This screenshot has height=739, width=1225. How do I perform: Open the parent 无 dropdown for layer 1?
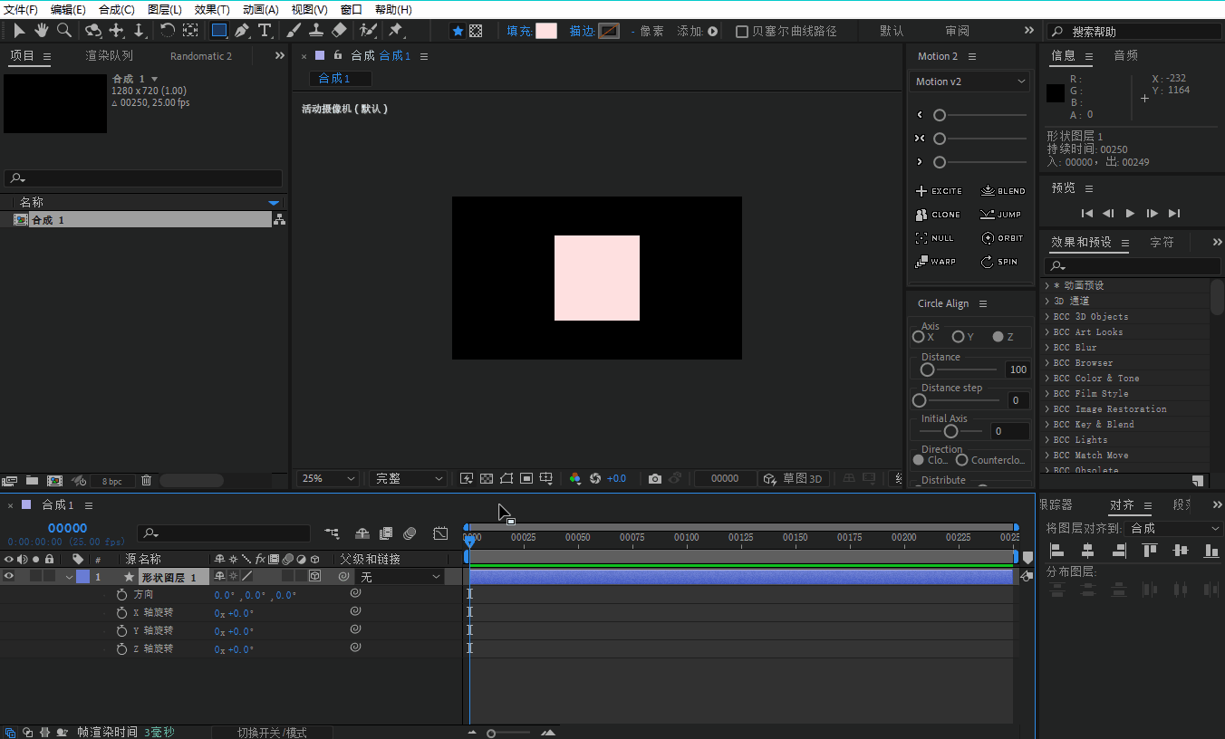pos(400,577)
